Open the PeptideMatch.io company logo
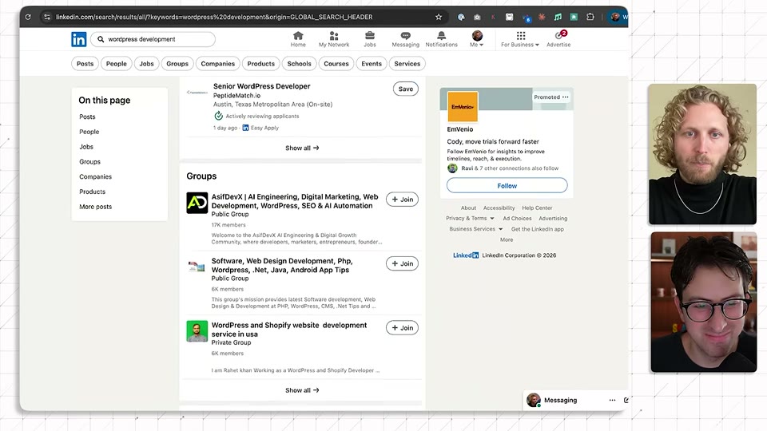767x431 pixels. pos(197,92)
